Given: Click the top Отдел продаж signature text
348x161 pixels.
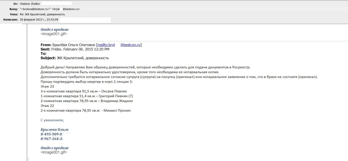Looking at the screenshot, I should (x=55, y=29).
